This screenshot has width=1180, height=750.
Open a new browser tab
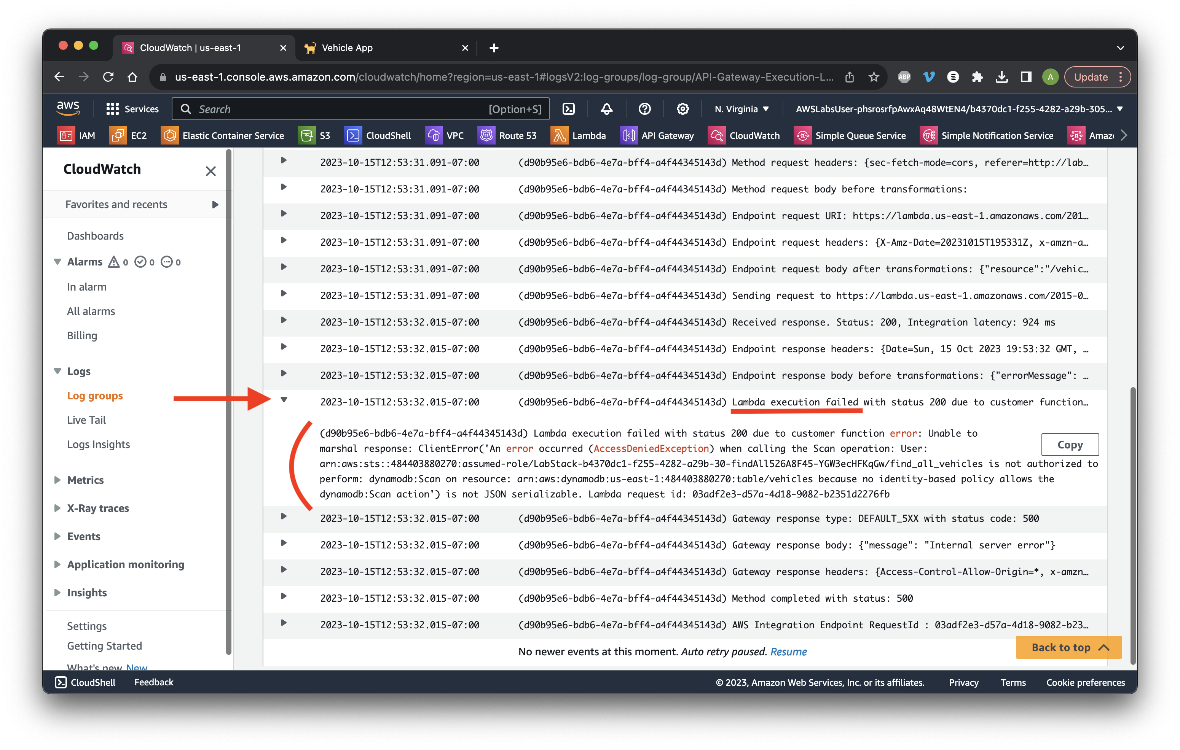point(494,48)
